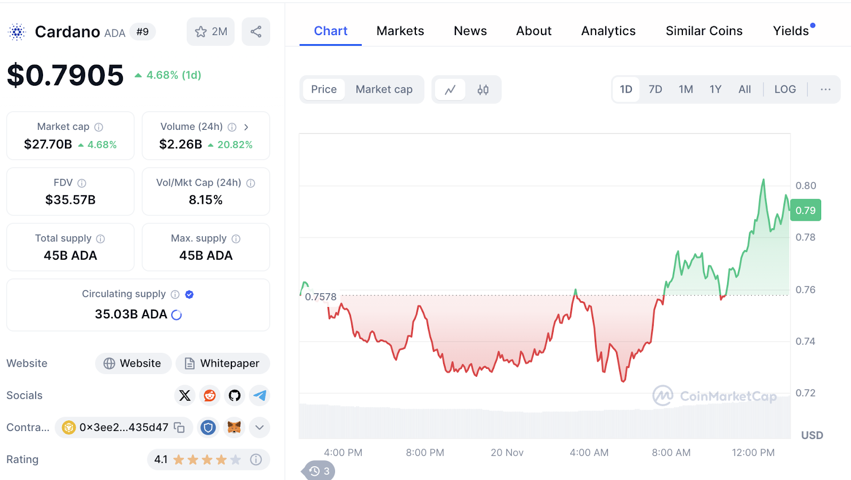This screenshot has height=480, width=851.
Task: Expand Volume (24h) details arrow
Action: [246, 127]
